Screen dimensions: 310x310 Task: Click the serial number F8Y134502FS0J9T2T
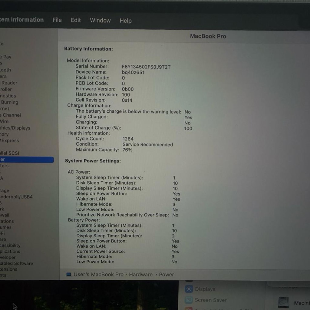[x=146, y=67]
